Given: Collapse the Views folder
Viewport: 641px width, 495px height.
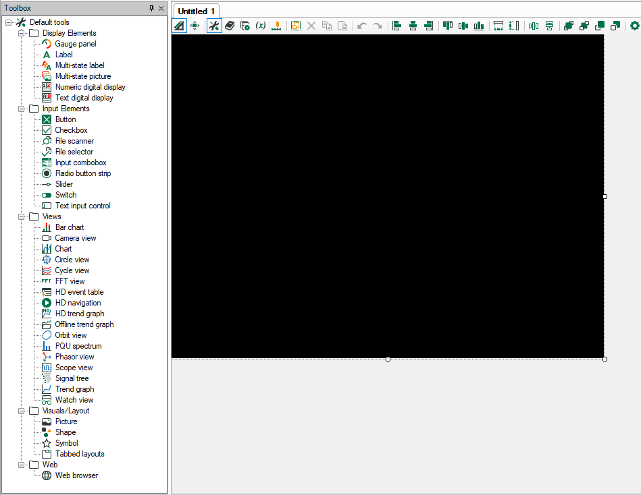Looking at the screenshot, I should [21, 216].
